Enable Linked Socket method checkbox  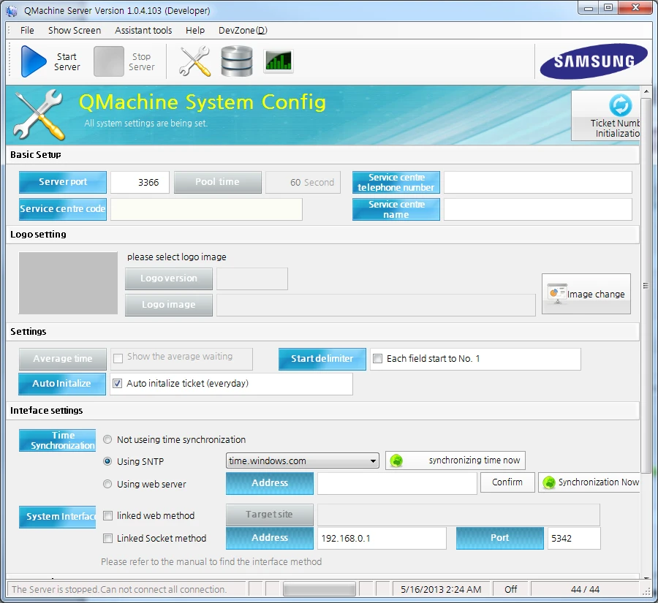point(108,538)
